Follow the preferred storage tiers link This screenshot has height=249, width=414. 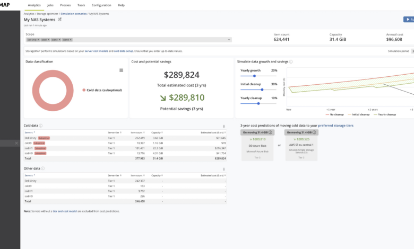click(335, 126)
